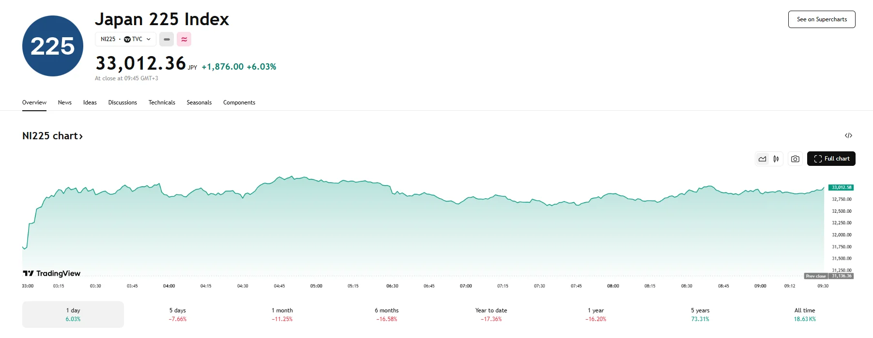Click the circular Japan 225 logo
873x338 pixels.
point(52,45)
